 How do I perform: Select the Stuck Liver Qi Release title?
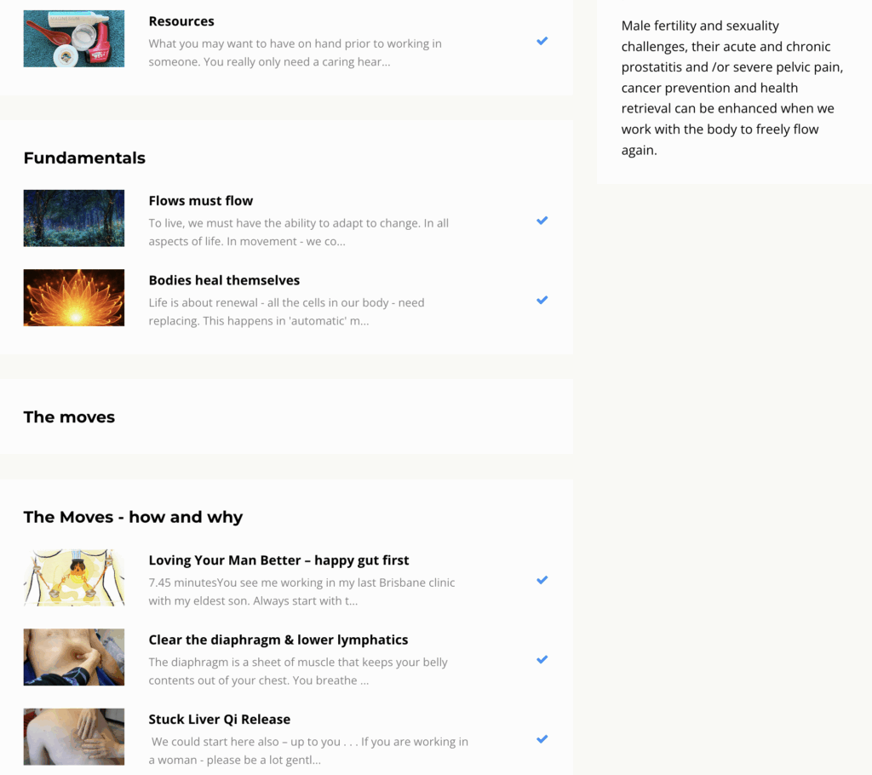[220, 720]
